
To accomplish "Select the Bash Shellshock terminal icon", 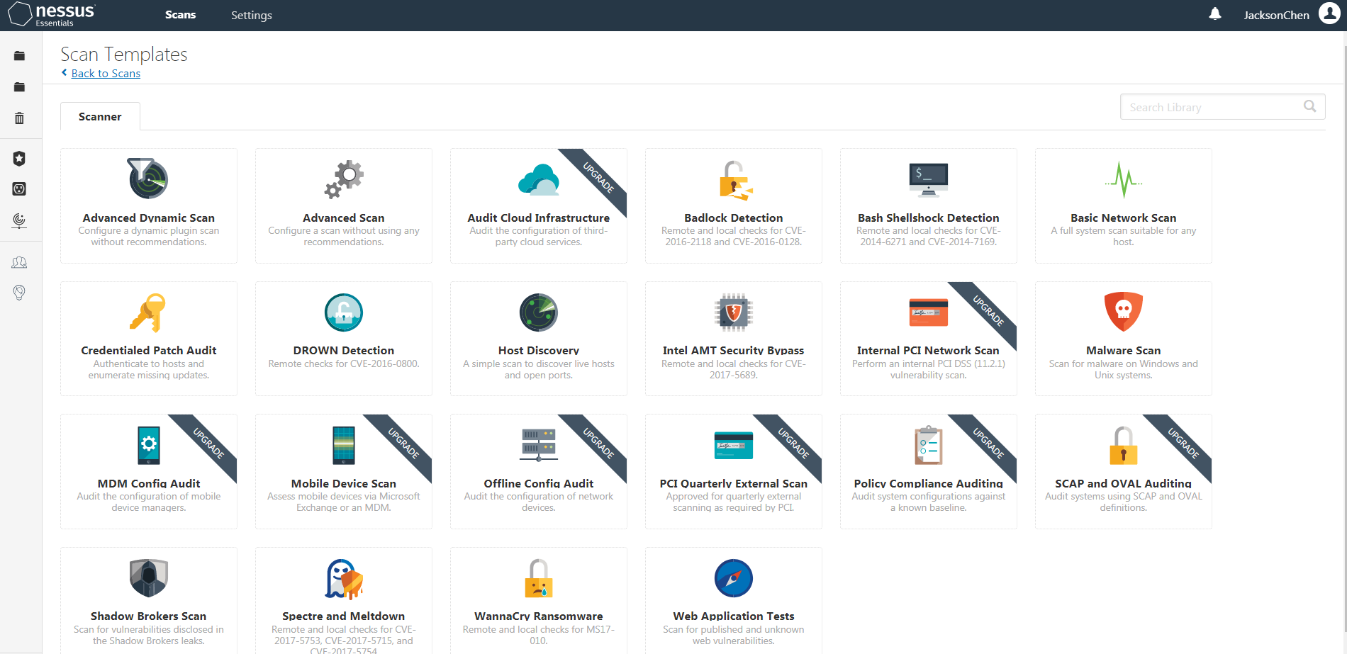I will point(929,180).
